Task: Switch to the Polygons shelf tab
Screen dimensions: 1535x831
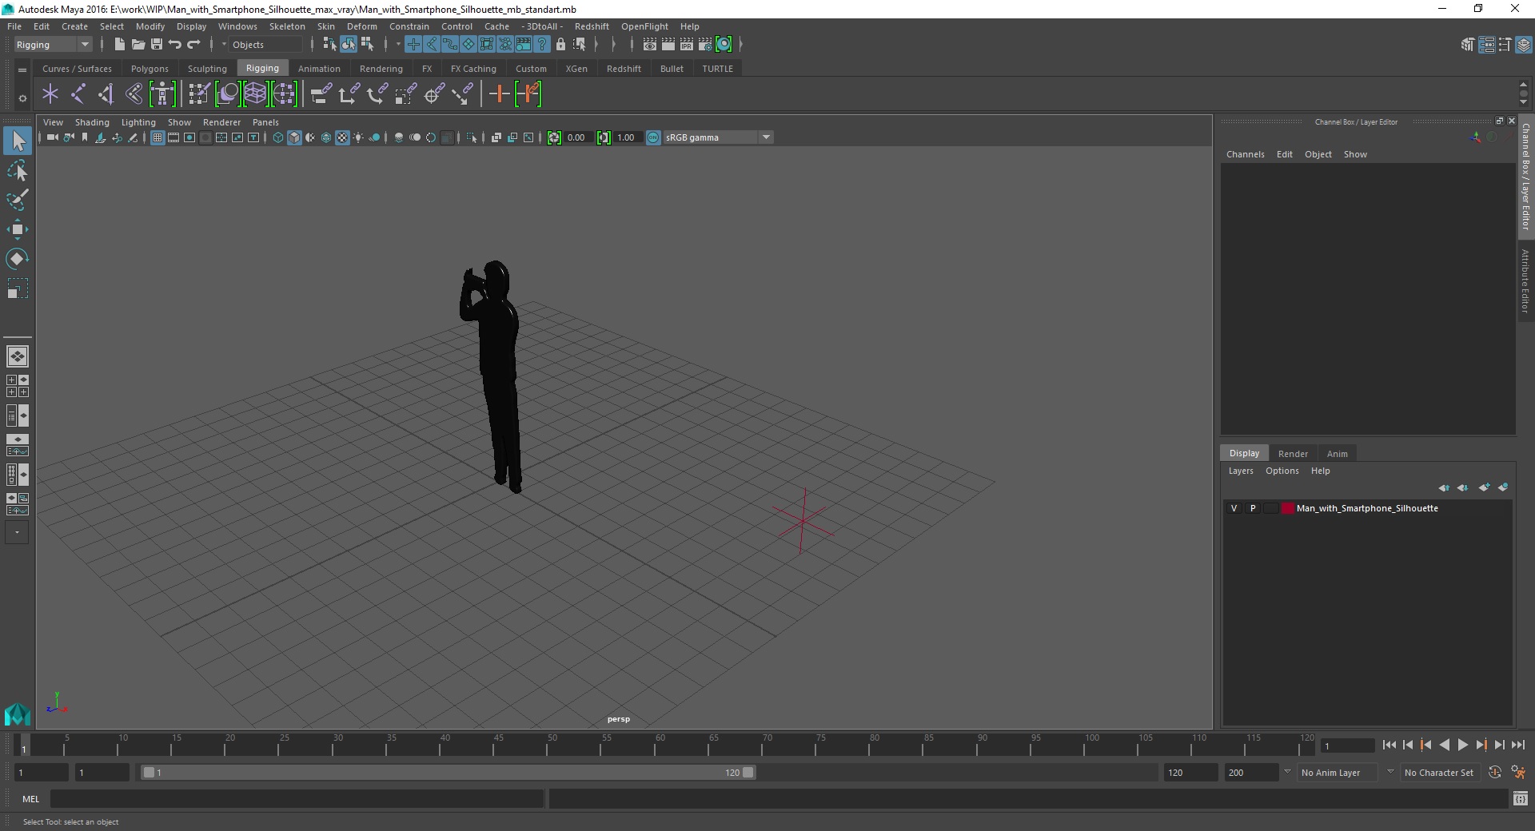Action: point(150,69)
